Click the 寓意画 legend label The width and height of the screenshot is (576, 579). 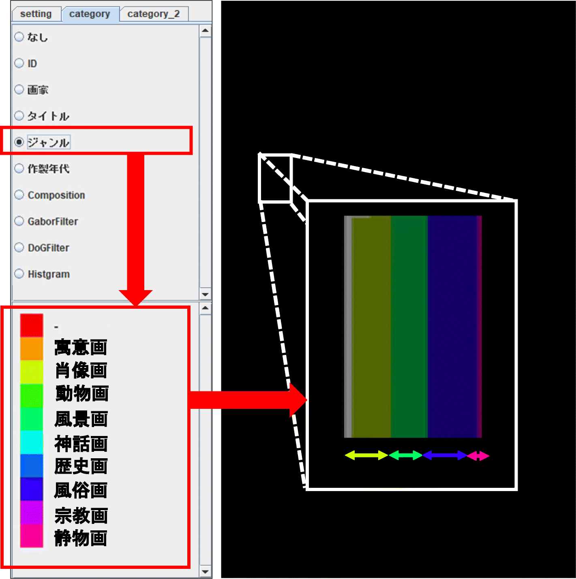pyautogui.click(x=81, y=347)
